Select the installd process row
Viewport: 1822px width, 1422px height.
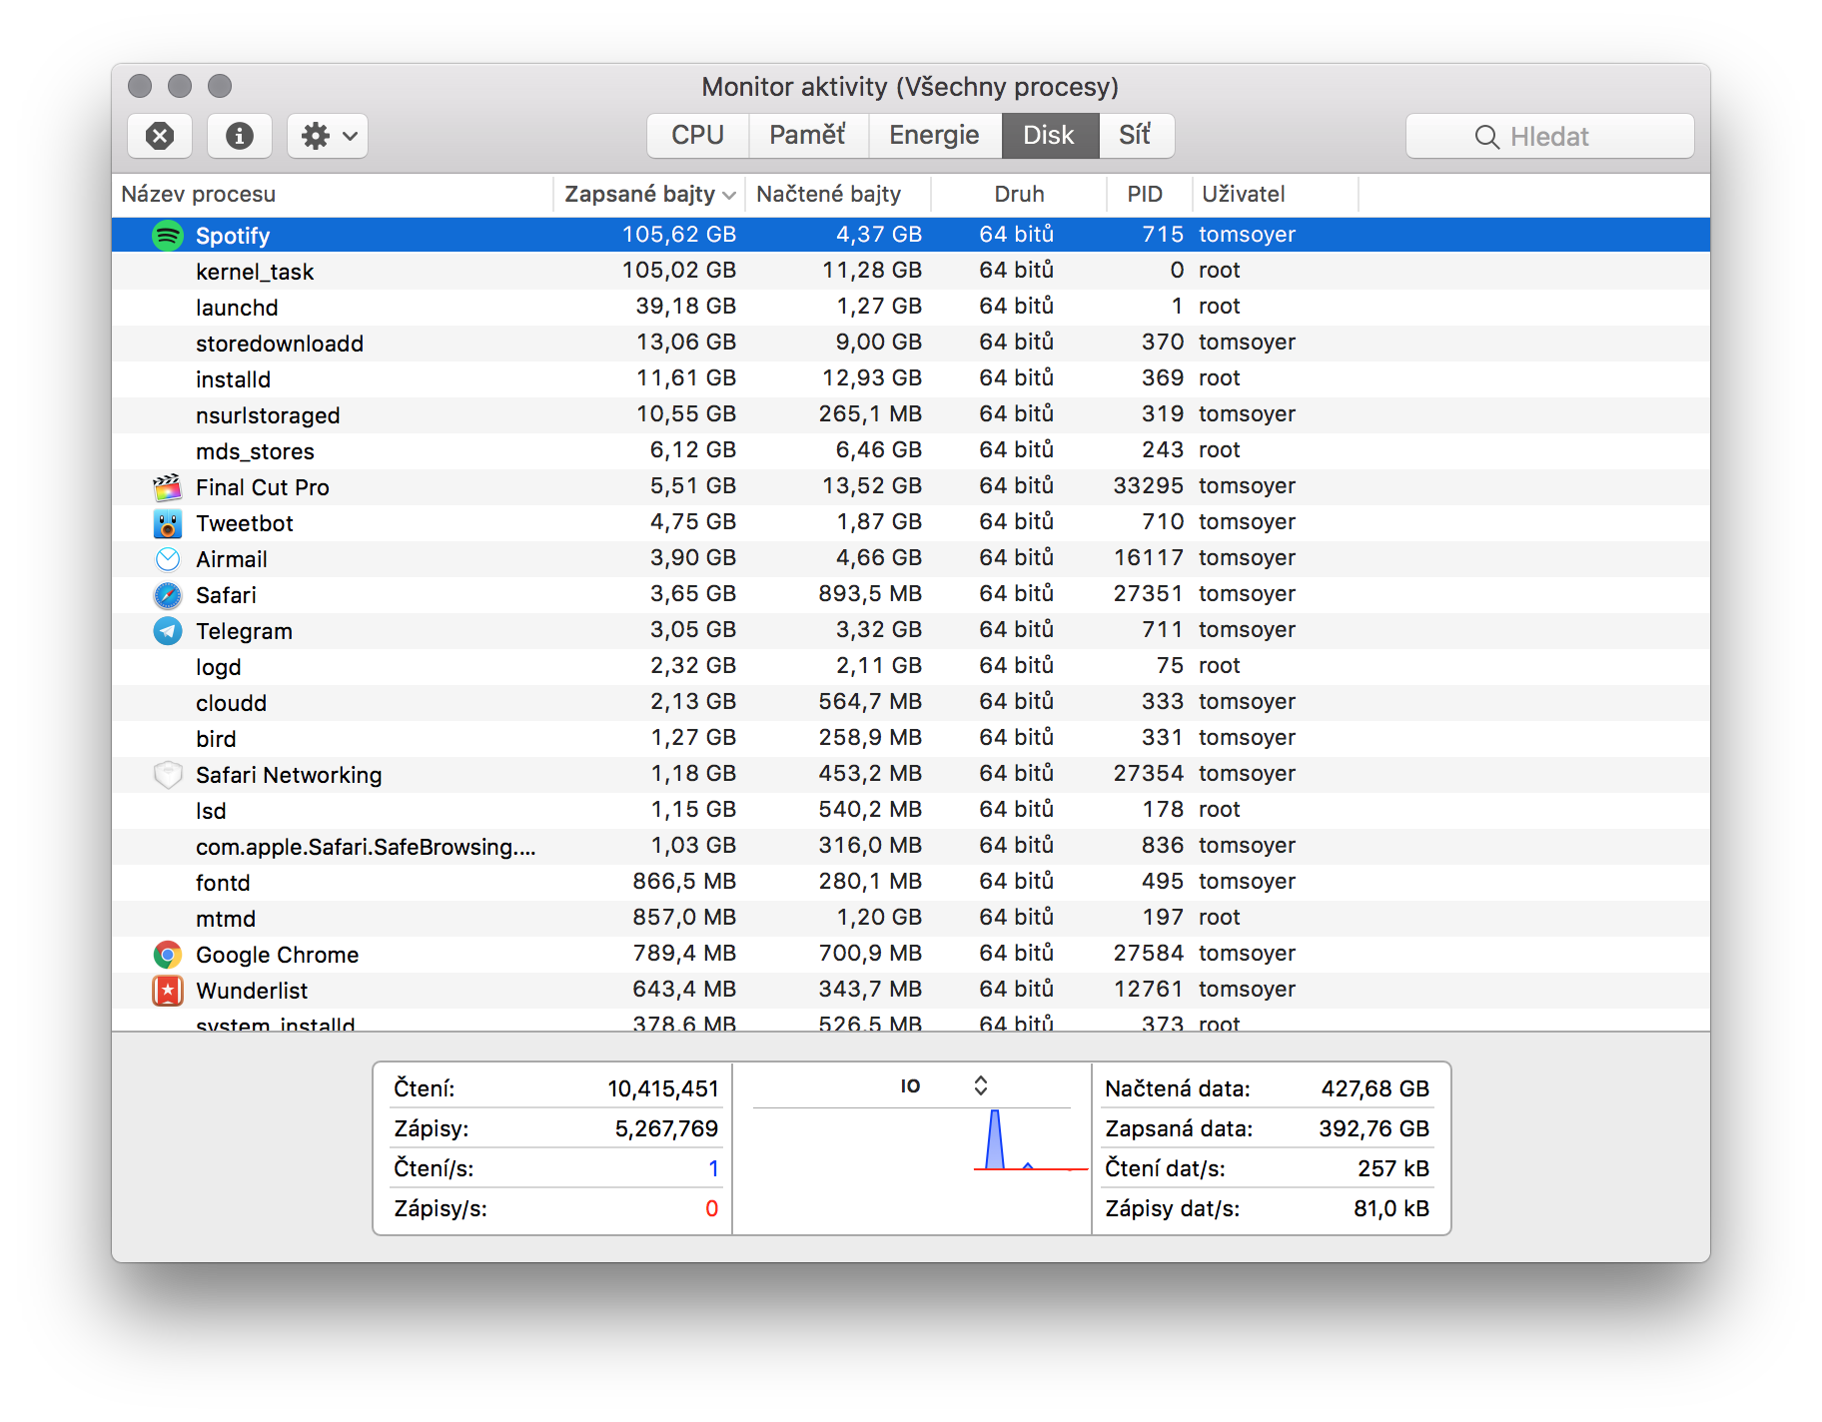click(911, 379)
